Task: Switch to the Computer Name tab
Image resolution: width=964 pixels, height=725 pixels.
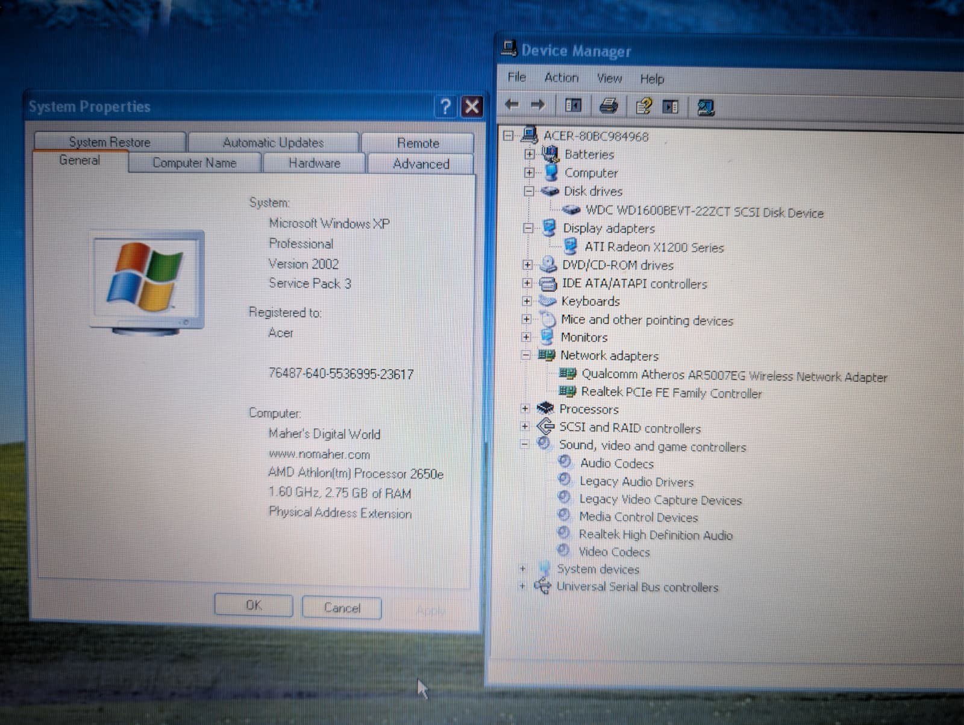Action: [x=194, y=163]
